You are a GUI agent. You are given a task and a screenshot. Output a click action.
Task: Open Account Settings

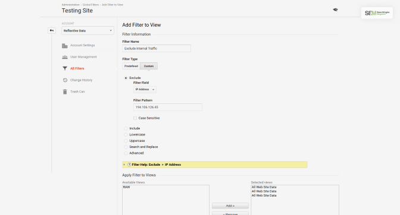coord(82,45)
